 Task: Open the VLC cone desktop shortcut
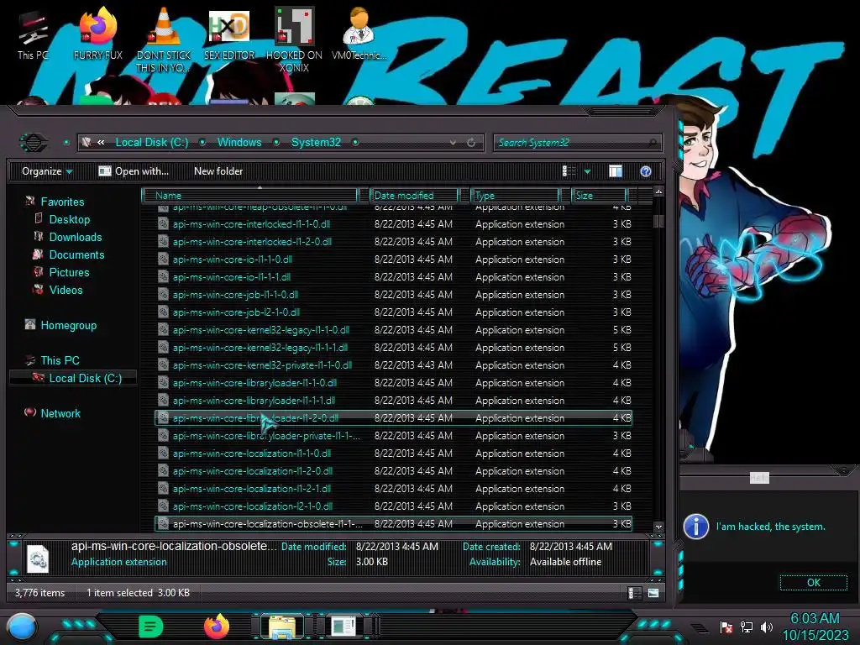(163, 39)
